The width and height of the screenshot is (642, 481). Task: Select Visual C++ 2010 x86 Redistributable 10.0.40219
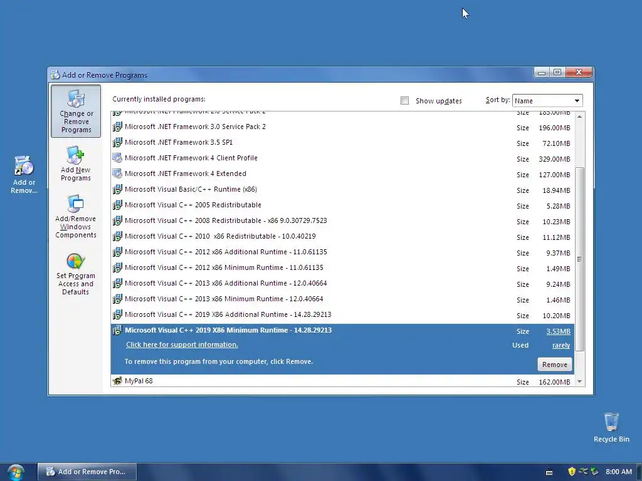pyautogui.click(x=342, y=236)
